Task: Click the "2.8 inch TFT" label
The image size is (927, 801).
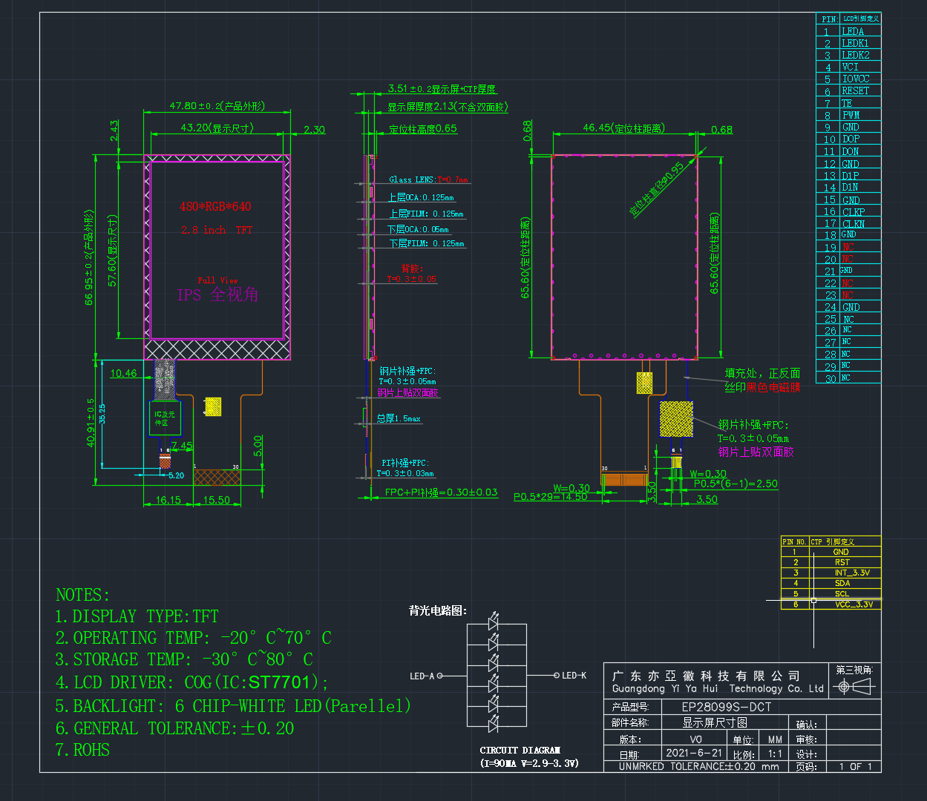Action: pyautogui.click(x=217, y=230)
